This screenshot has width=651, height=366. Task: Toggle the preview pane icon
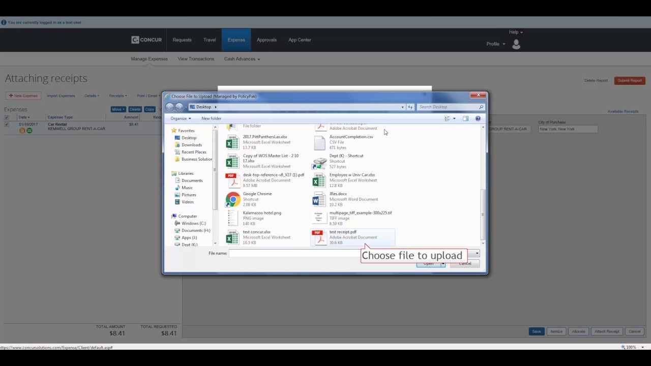(x=465, y=118)
